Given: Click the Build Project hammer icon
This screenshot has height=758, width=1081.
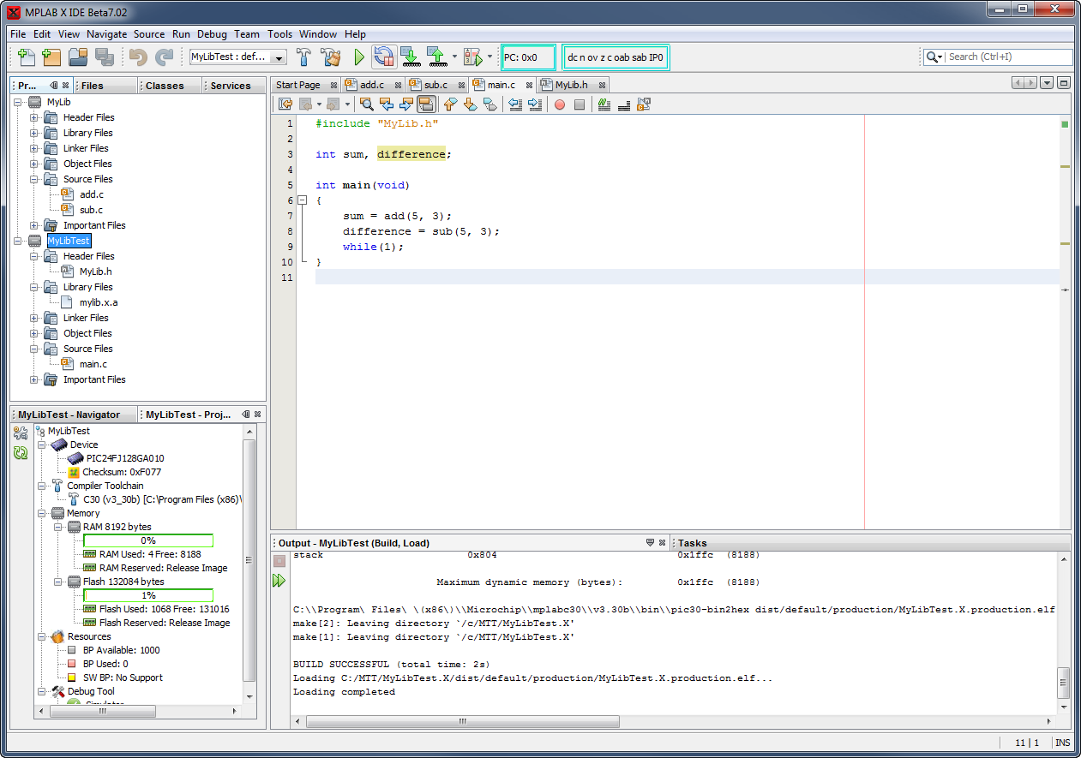Looking at the screenshot, I should click(303, 57).
